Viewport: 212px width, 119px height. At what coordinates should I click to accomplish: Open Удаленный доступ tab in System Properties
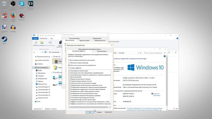100,40
